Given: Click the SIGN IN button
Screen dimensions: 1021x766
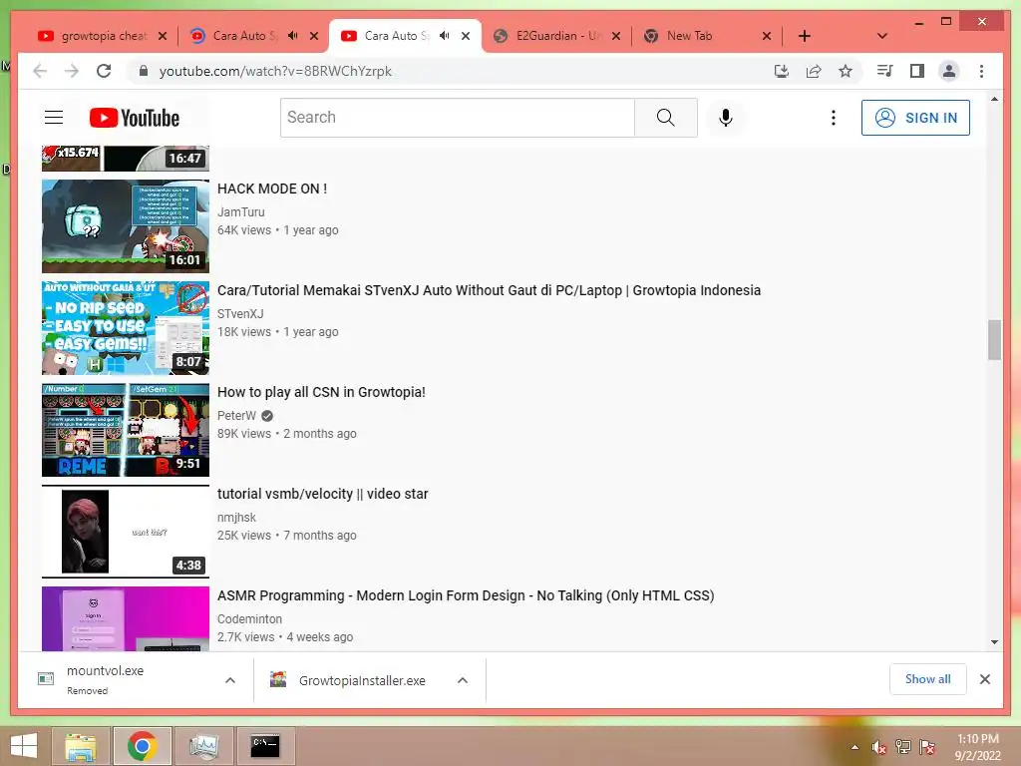Looking at the screenshot, I should tap(915, 118).
